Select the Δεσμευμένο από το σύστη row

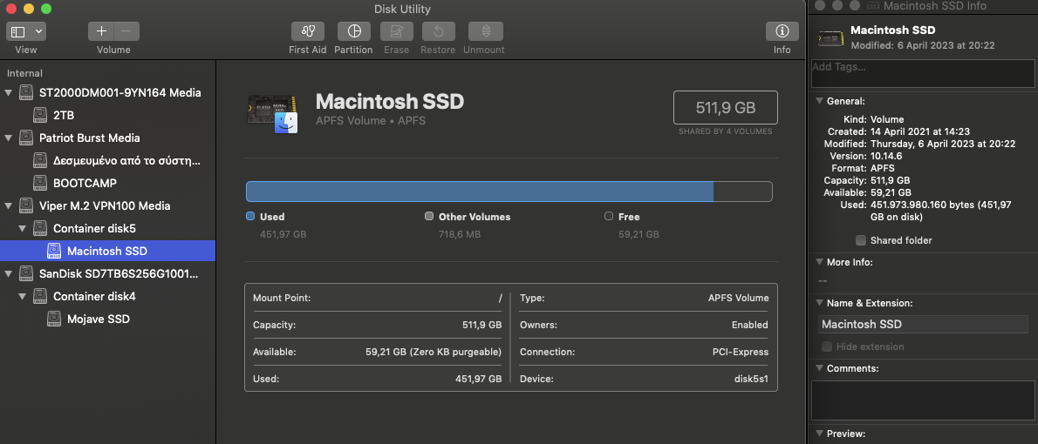tap(108, 160)
